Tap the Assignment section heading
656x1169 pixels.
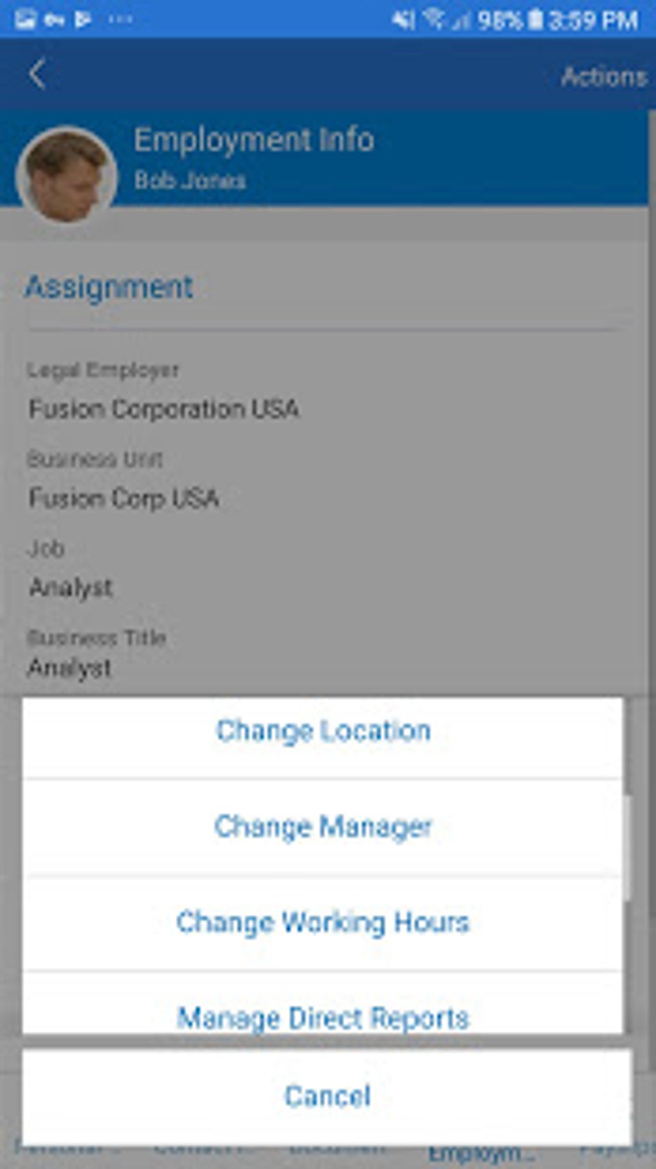[x=109, y=287]
